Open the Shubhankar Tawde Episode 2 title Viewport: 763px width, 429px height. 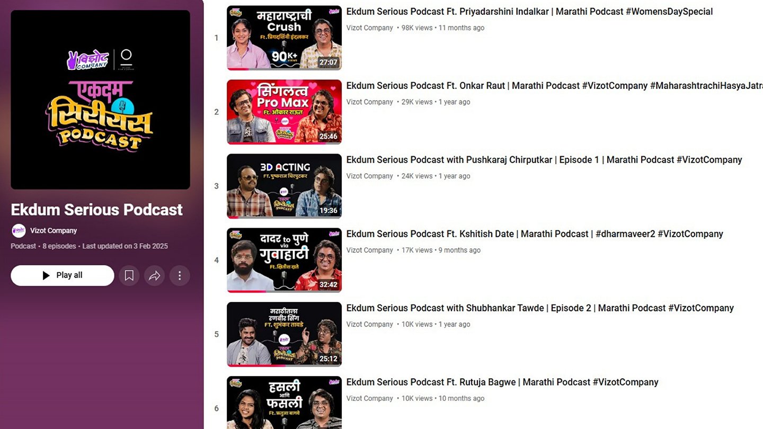pyautogui.click(x=540, y=308)
